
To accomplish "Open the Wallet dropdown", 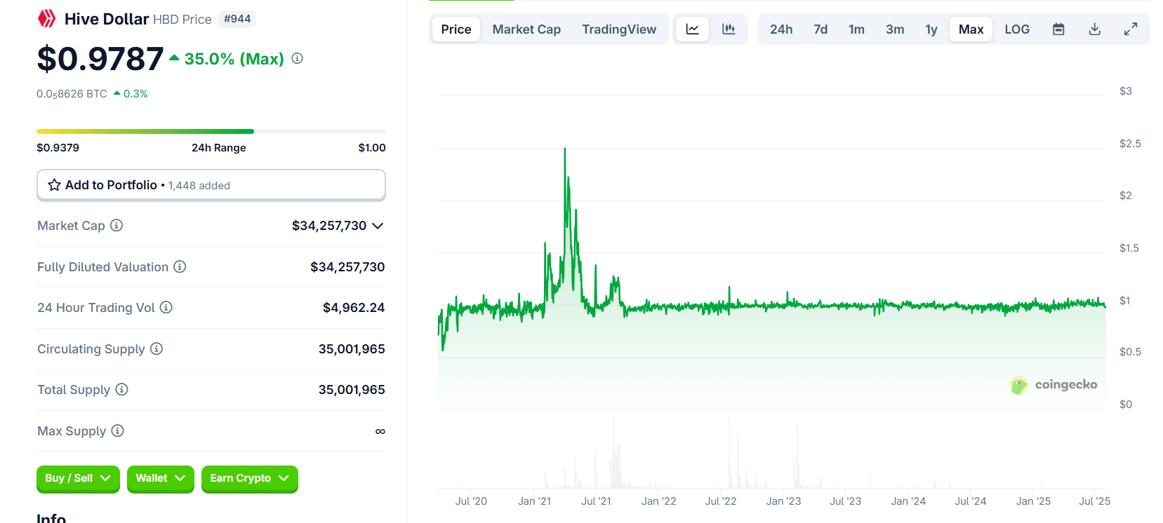I will click(160, 478).
